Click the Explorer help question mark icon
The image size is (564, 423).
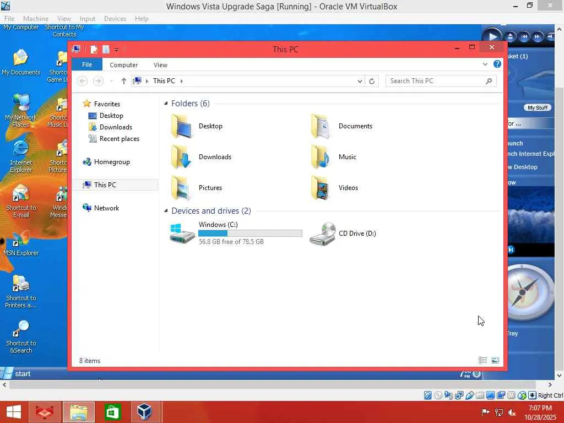(x=497, y=64)
